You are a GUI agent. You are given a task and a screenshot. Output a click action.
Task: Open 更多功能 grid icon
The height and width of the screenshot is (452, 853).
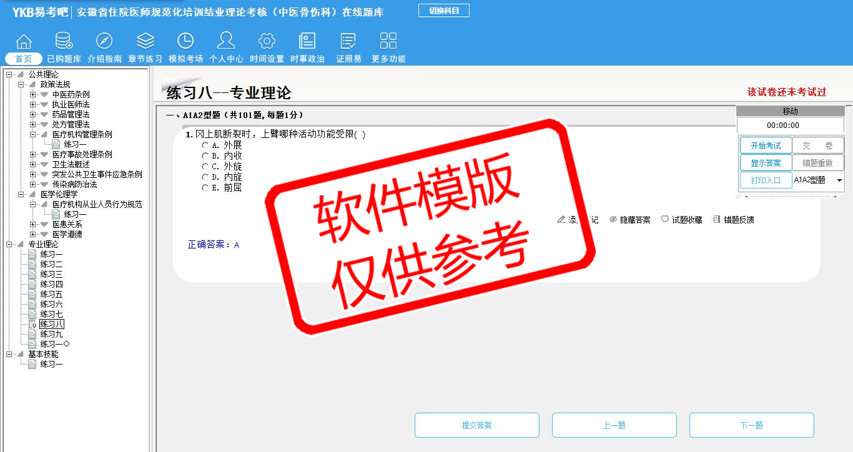coord(388,42)
